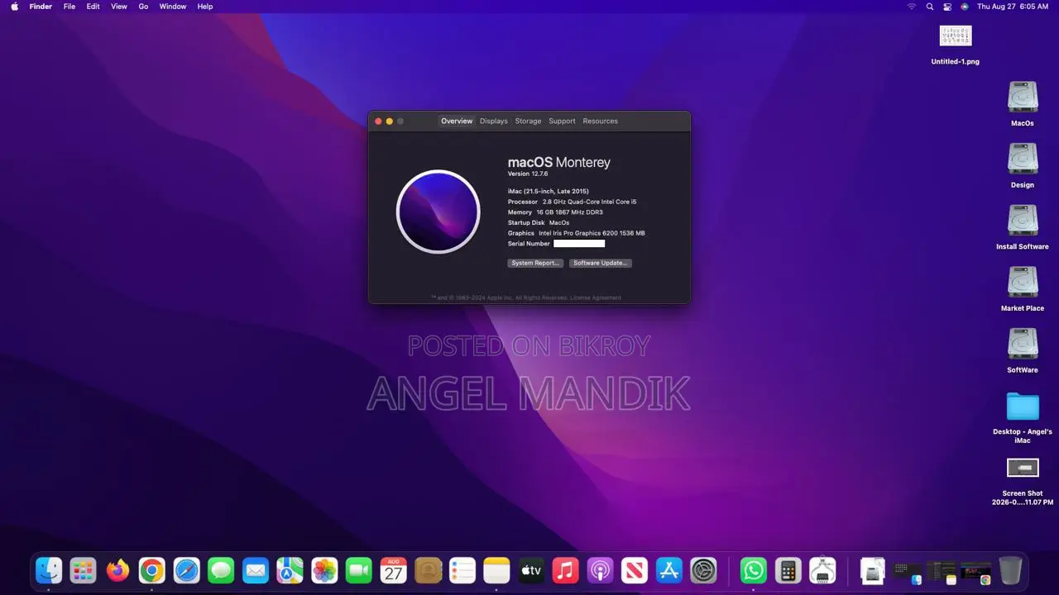
Task: Open Safari from the Dock
Action: [x=186, y=570]
